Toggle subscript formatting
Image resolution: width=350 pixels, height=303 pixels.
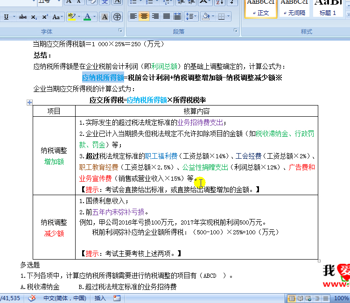coord(34,17)
